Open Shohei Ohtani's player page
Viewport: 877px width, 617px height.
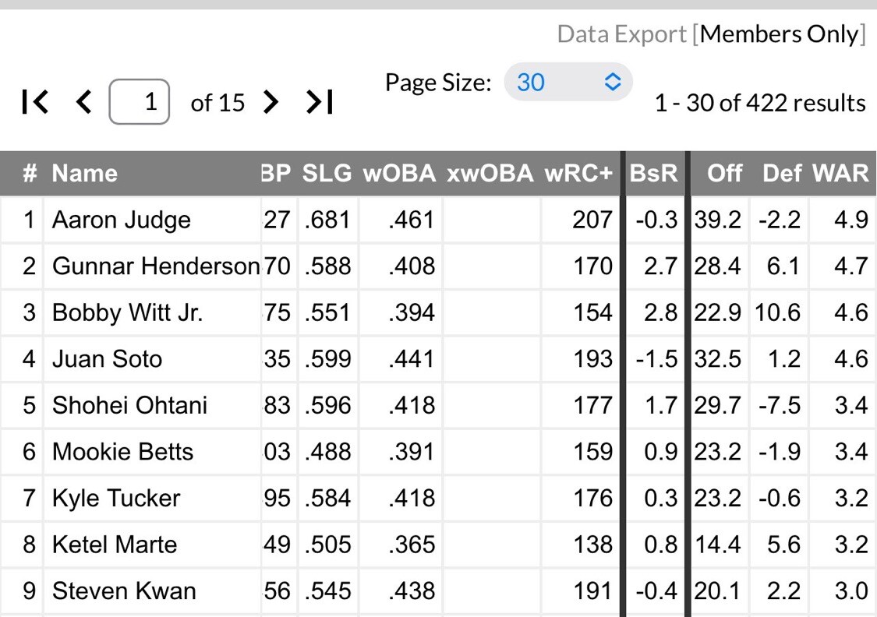129,405
